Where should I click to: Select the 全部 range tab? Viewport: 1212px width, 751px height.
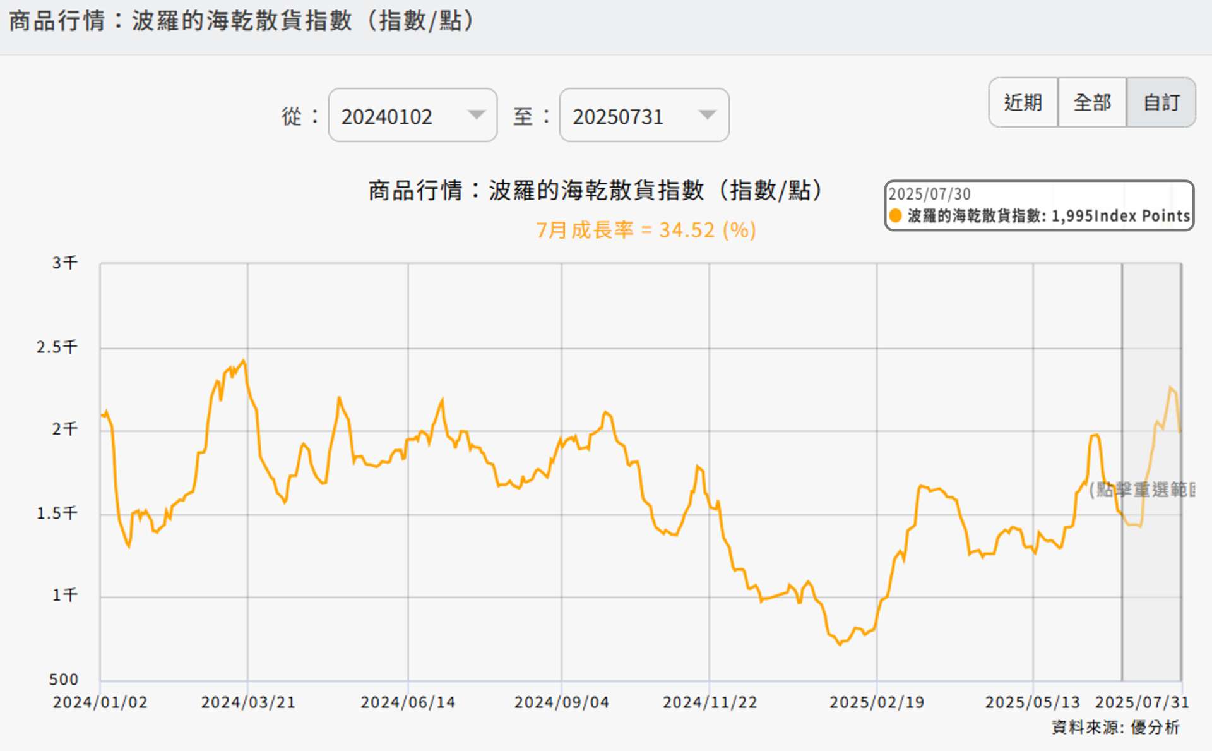click(x=1093, y=102)
